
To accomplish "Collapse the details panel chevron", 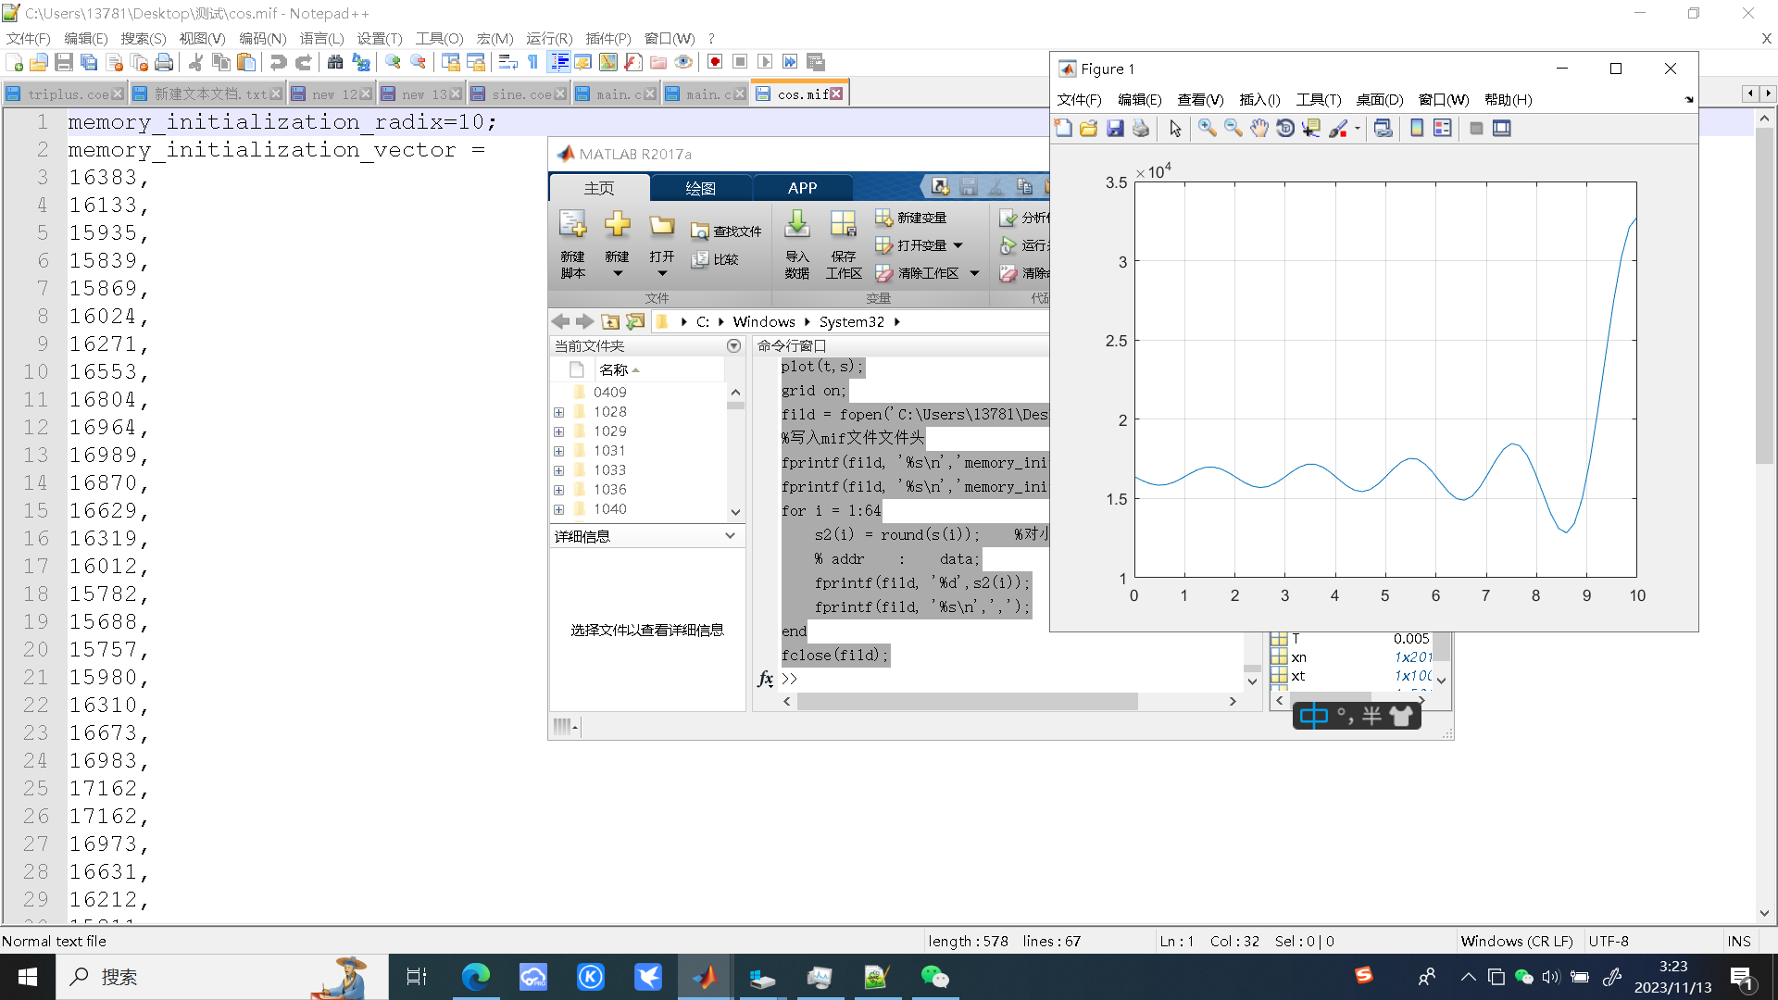I will [x=730, y=536].
